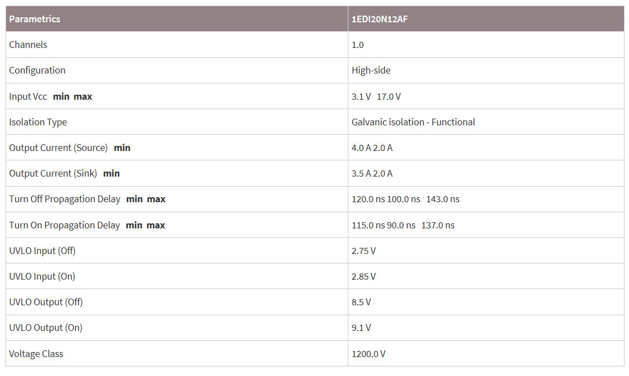The height and width of the screenshot is (376, 629).
Task: Select the UVLO Output (Off) label
Action: tap(46, 302)
